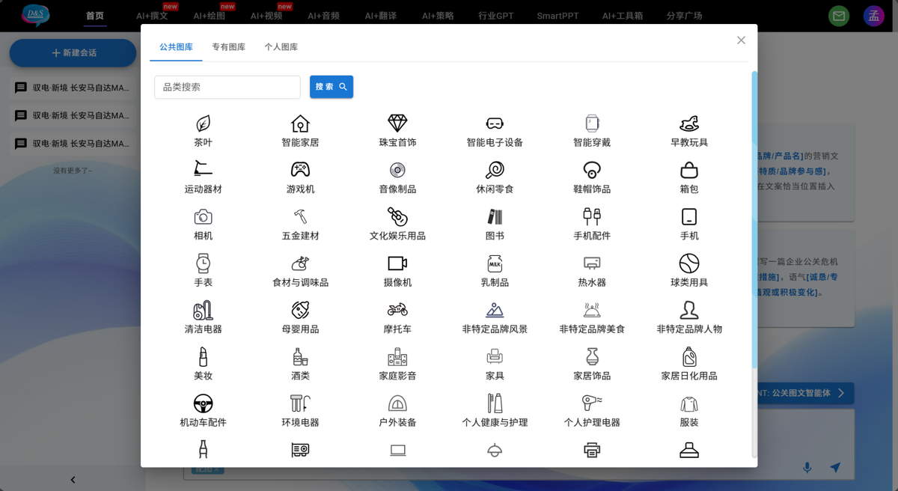This screenshot has height=491, width=898.
Task: Select the 游戏机 game controller icon
Action: [x=300, y=171]
